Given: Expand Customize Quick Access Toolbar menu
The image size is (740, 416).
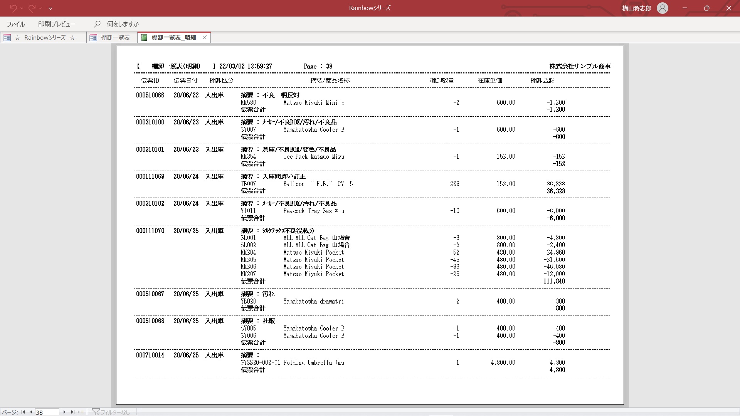Looking at the screenshot, I should [x=50, y=8].
